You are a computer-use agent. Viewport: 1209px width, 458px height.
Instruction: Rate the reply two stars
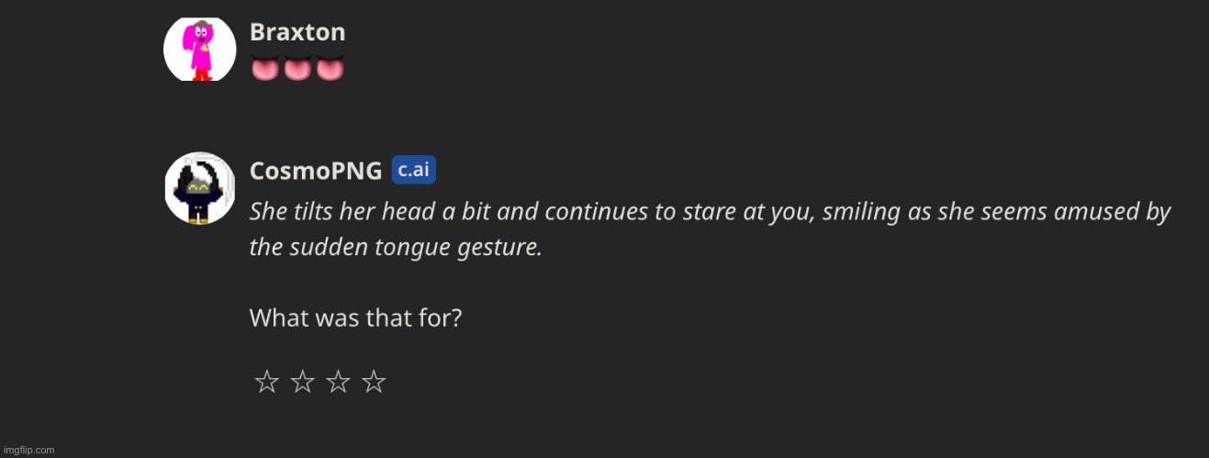[x=302, y=382]
